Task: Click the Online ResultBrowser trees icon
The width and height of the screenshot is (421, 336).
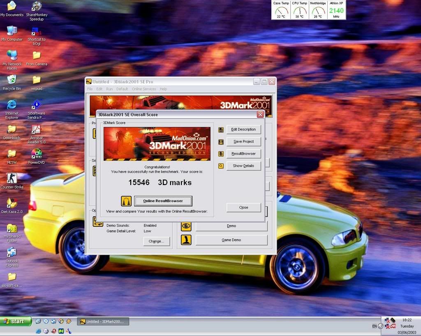Action: pos(126,201)
